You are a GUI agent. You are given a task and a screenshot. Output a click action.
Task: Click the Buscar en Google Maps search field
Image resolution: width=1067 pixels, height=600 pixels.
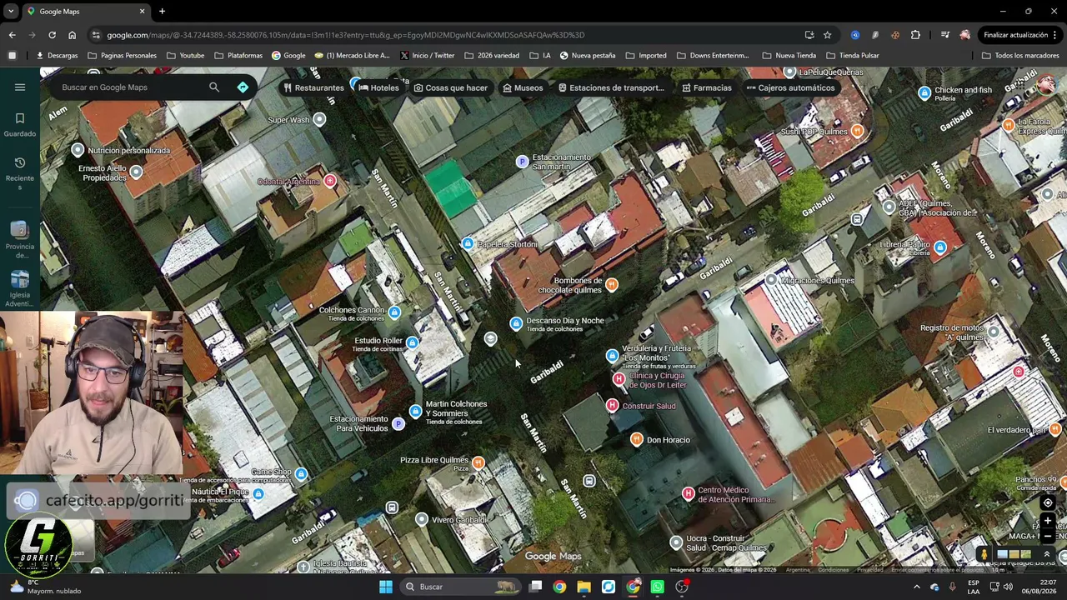click(130, 87)
